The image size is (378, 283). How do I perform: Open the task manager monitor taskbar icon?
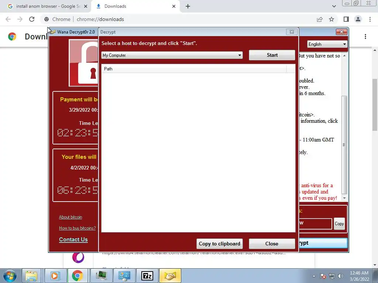click(101, 276)
